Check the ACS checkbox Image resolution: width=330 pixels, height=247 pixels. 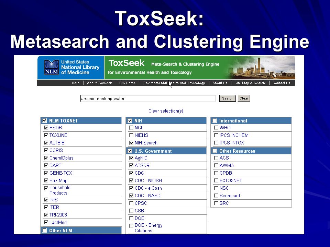[x=216, y=158]
